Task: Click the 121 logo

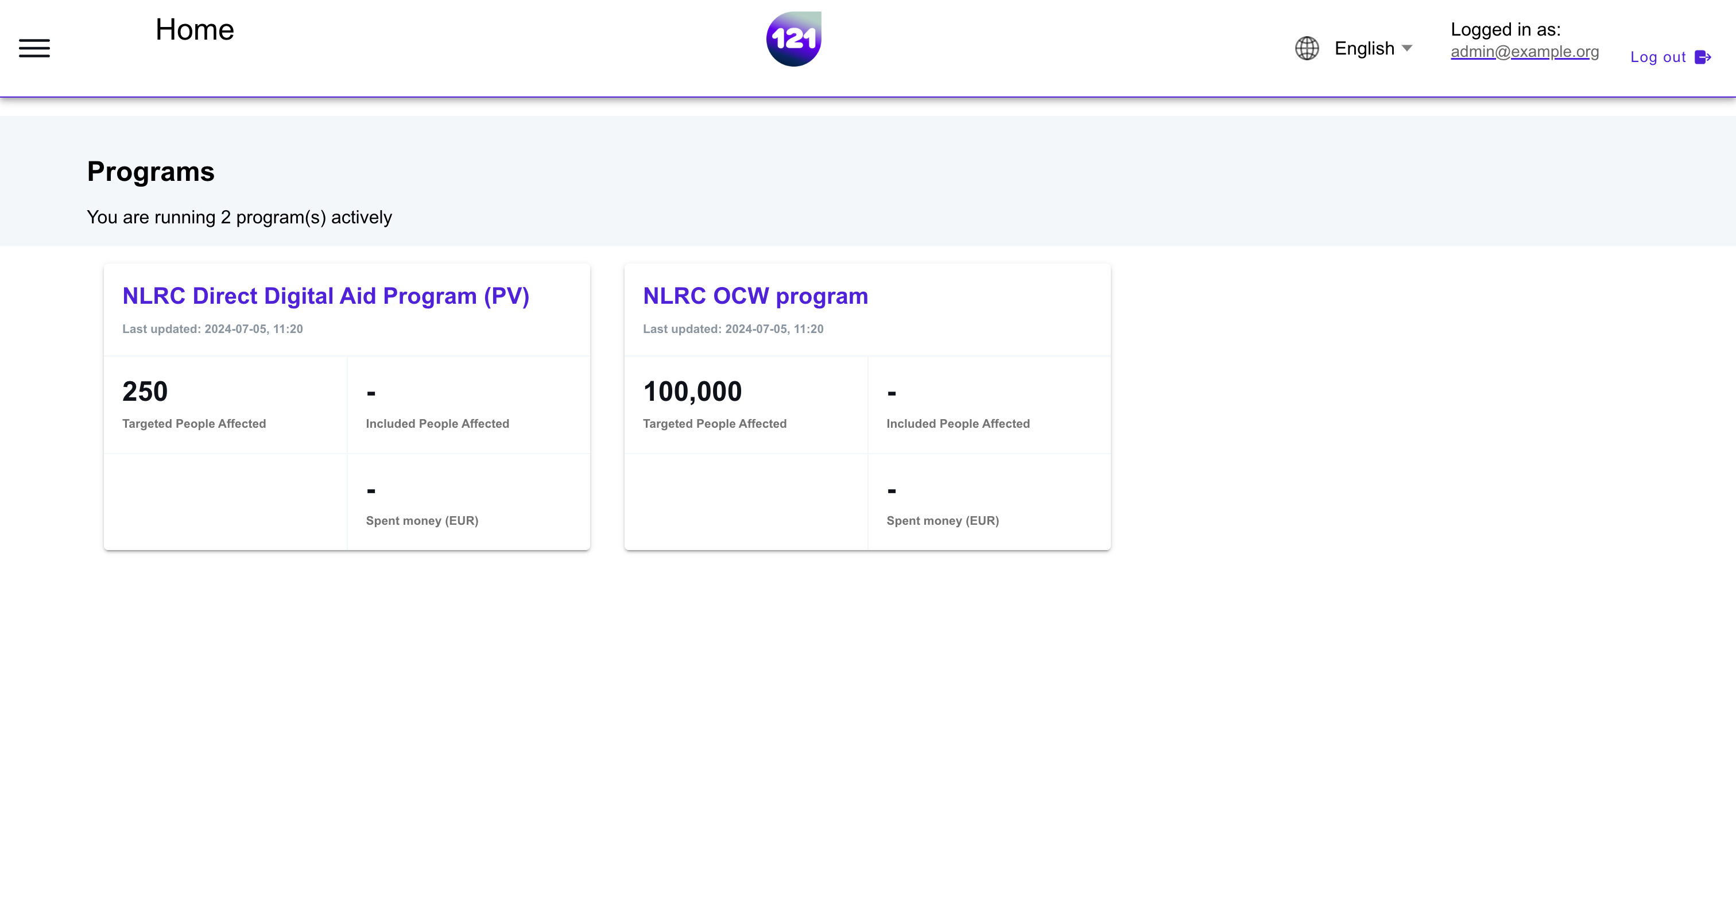Action: point(793,39)
